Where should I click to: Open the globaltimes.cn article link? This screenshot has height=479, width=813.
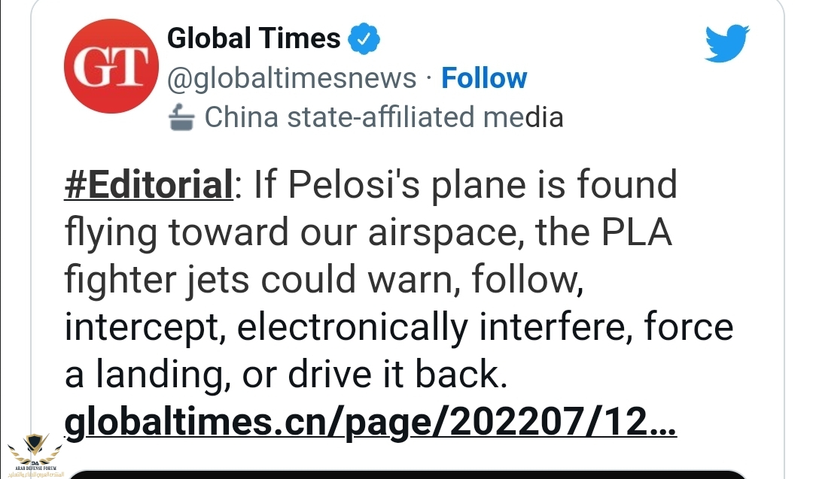tap(370, 423)
